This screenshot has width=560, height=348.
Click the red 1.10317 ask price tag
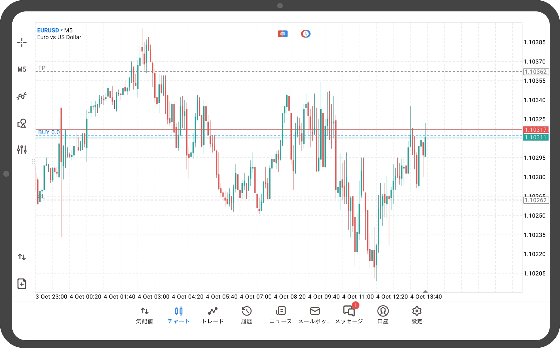(x=536, y=130)
